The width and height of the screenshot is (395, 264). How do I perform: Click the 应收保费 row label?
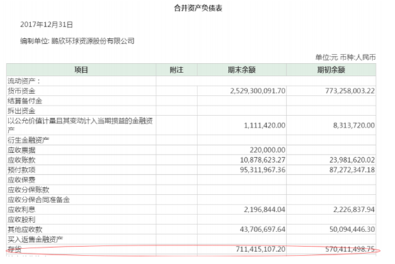21,180
